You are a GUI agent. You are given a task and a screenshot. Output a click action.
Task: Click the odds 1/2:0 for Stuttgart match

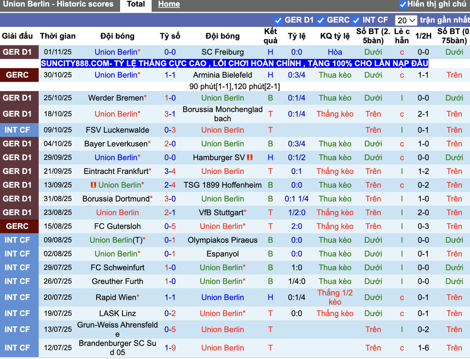(x=296, y=213)
